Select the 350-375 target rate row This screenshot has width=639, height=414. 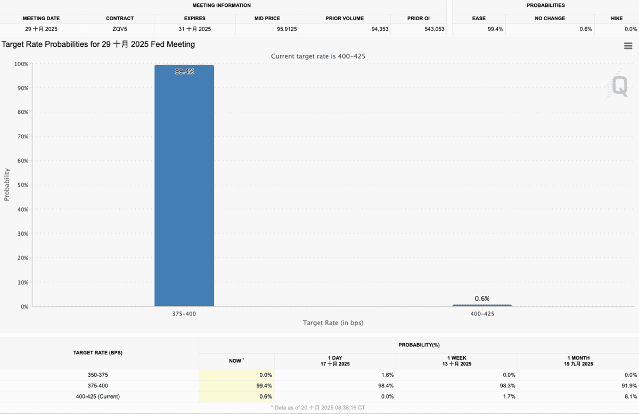pyautogui.click(x=99, y=375)
